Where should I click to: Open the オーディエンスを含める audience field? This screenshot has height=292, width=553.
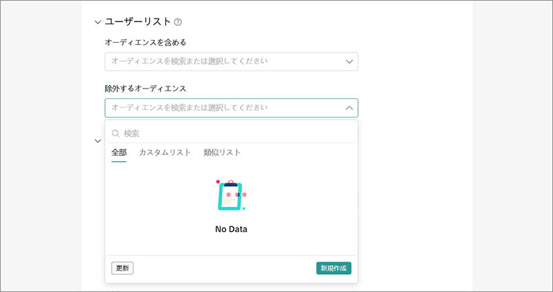tap(221, 61)
